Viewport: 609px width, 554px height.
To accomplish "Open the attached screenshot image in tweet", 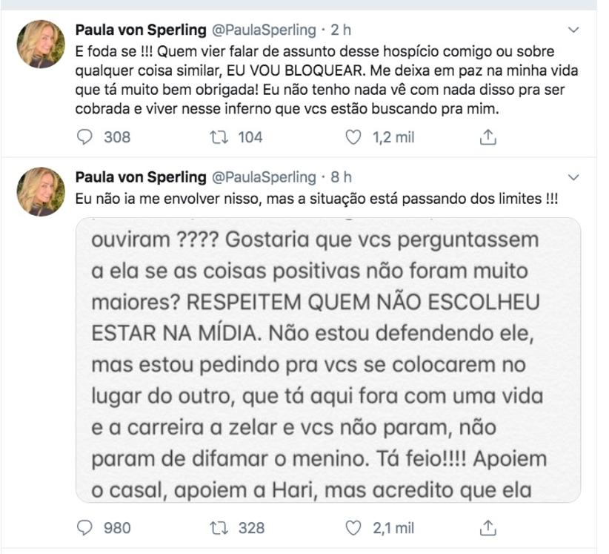I will coord(327,360).
